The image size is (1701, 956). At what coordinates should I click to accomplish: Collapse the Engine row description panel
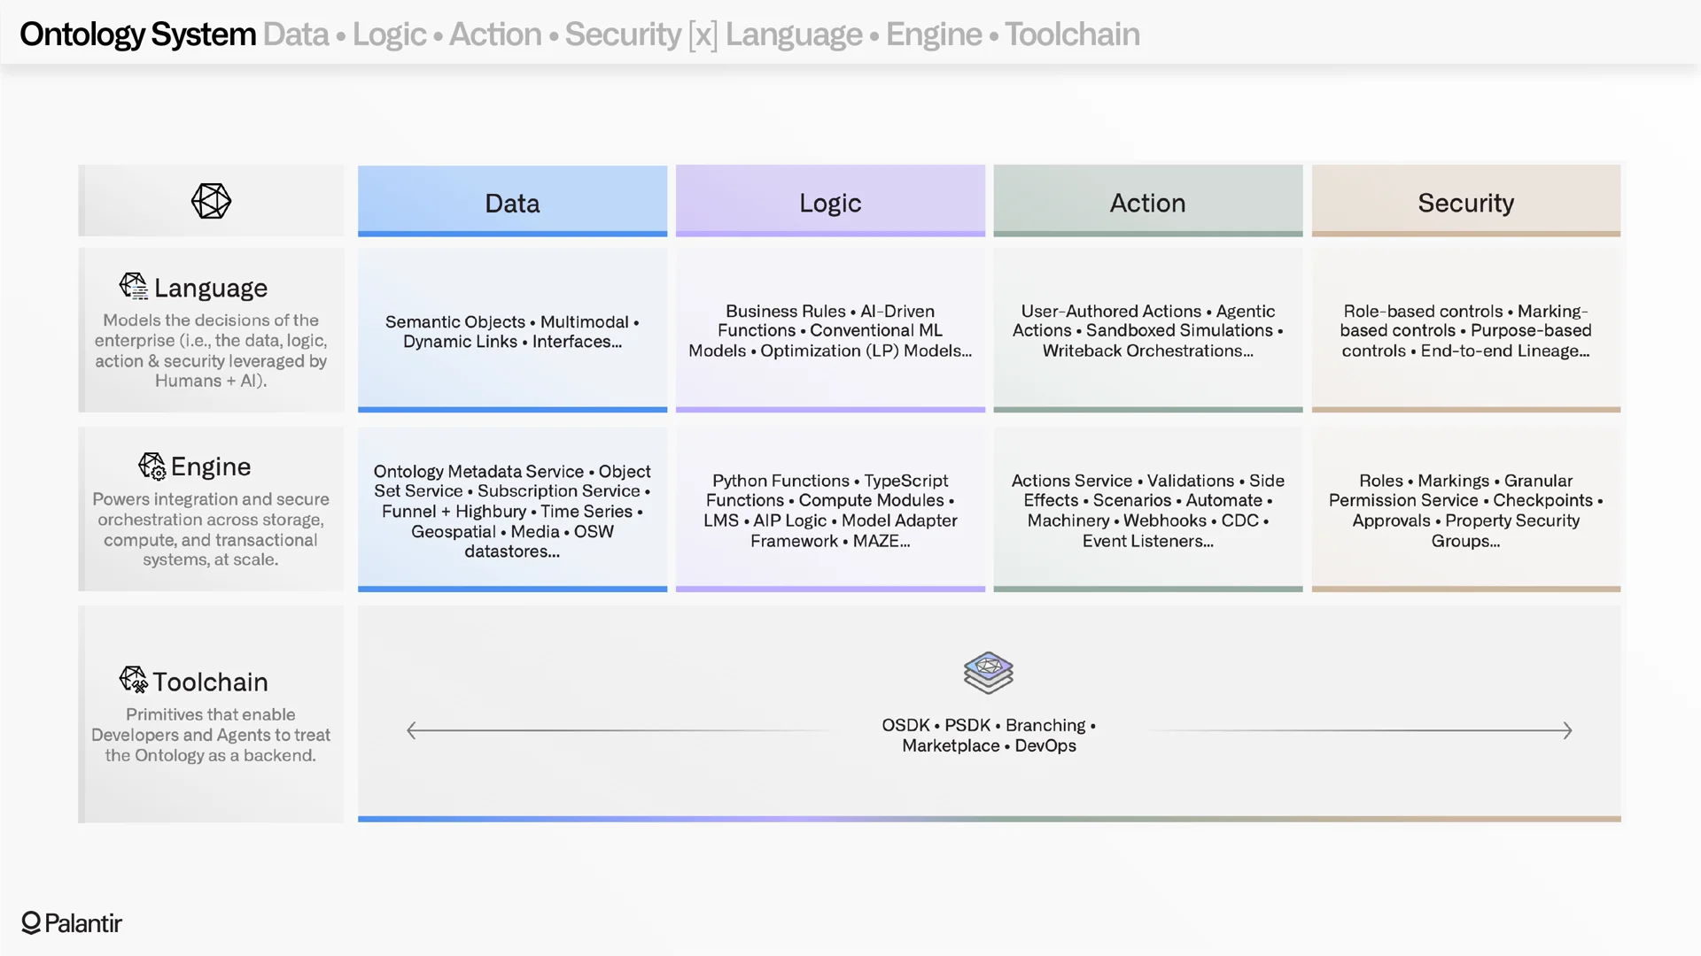[211, 509]
